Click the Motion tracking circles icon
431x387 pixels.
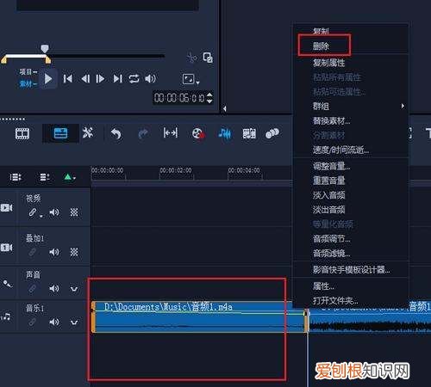272,133
